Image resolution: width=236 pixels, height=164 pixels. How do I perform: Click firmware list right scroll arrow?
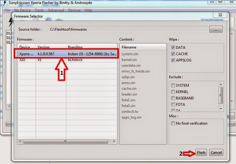[114, 141]
